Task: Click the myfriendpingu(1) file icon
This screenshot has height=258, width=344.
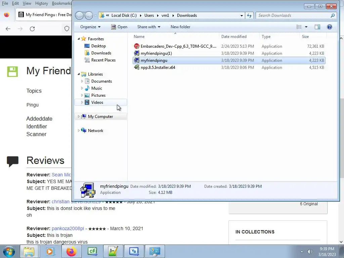Action: 137,53
